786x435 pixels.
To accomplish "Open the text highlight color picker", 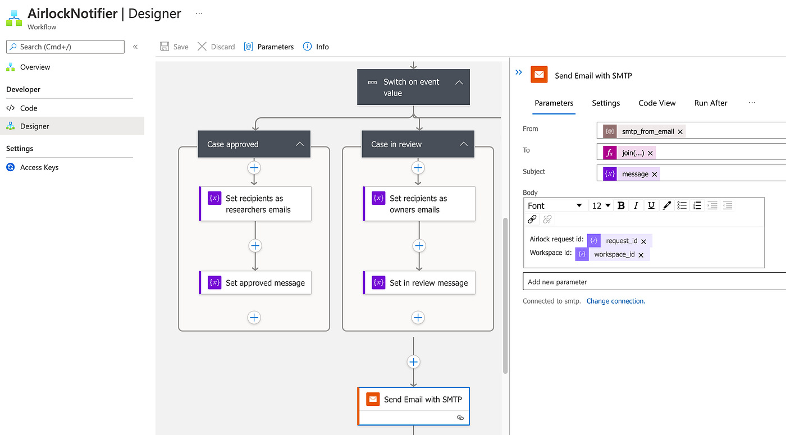I will (666, 205).
